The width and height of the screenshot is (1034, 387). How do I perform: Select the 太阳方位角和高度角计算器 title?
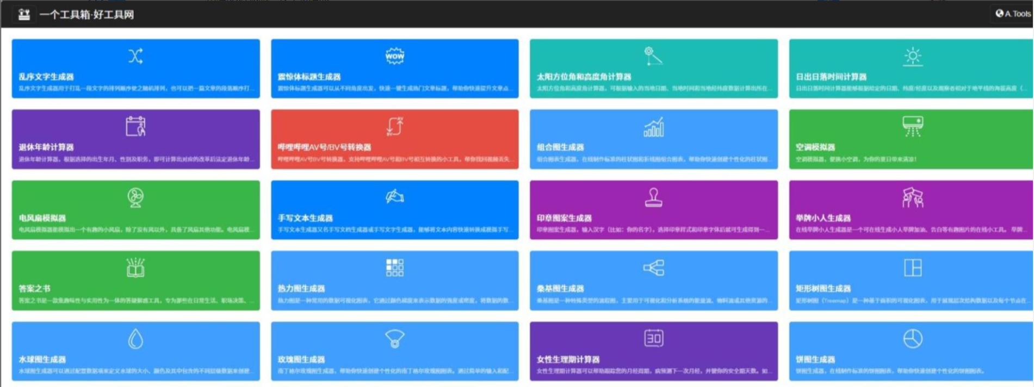pyautogui.click(x=584, y=77)
